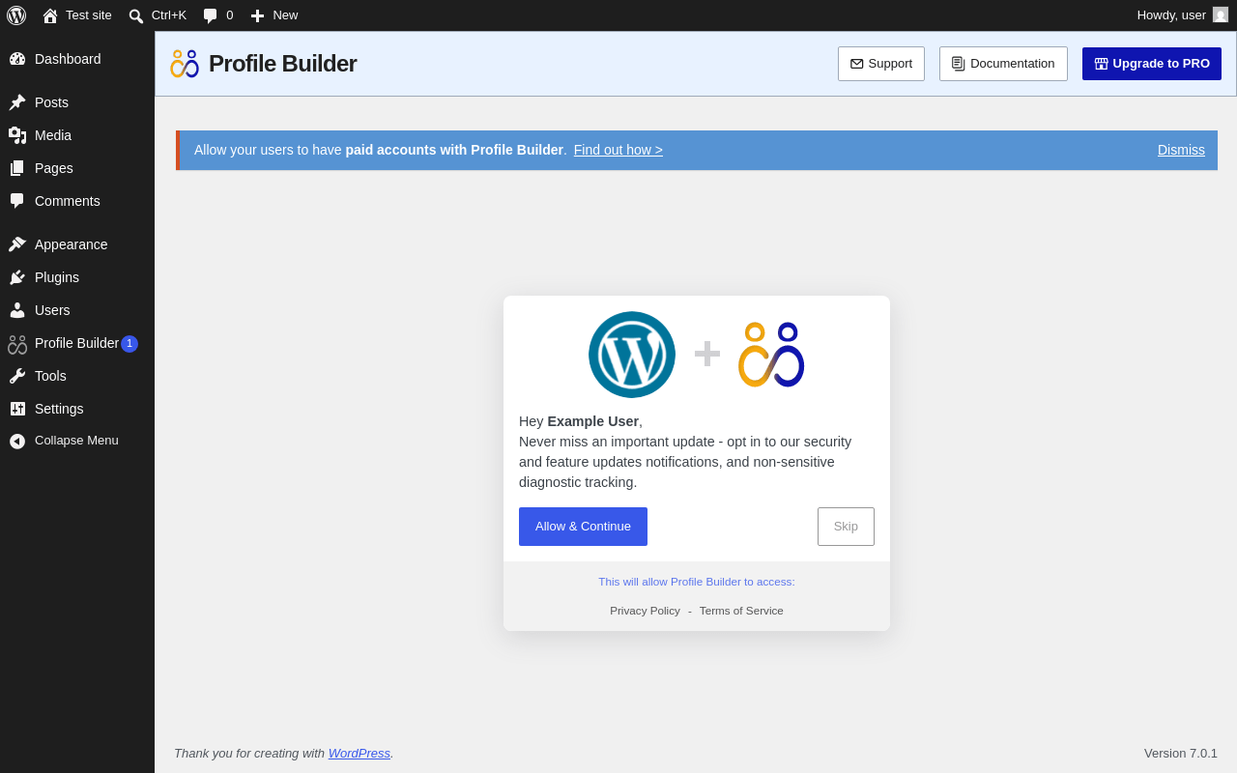Image resolution: width=1237 pixels, height=773 pixels.
Task: Open Test site home icon
Action: [x=50, y=15]
